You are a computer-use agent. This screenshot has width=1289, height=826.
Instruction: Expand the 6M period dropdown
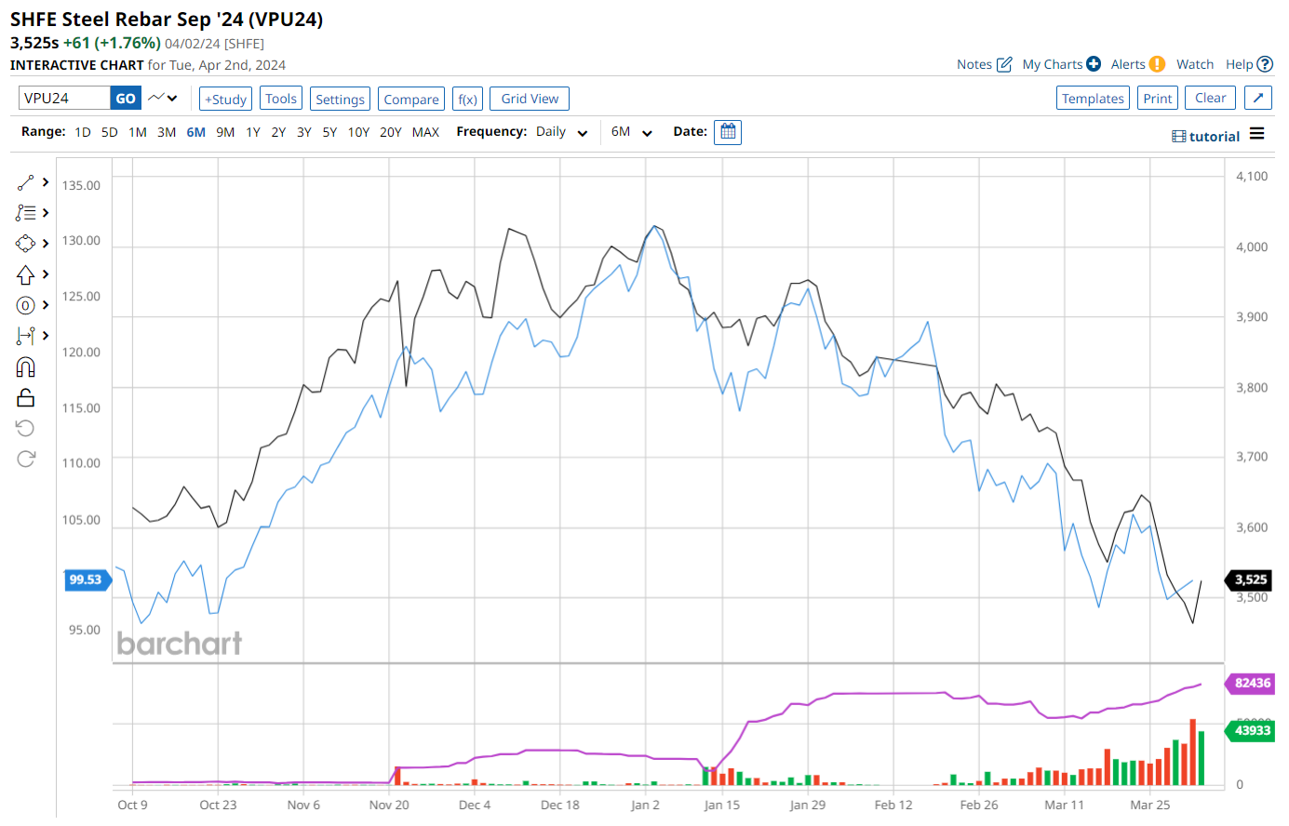click(632, 132)
